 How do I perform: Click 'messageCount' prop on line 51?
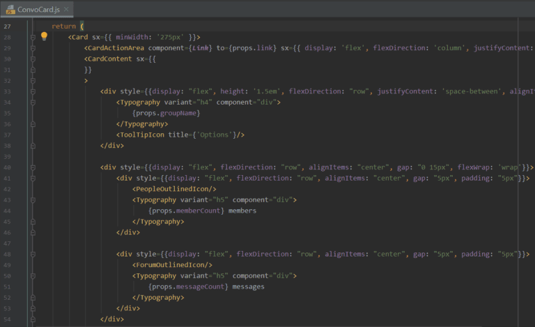(201, 287)
